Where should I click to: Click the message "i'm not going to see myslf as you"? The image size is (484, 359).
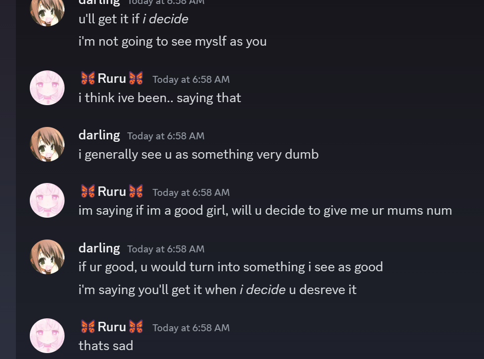[172, 41]
